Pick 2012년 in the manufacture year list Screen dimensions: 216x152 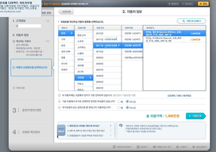pyautogui.click(x=108, y=33)
